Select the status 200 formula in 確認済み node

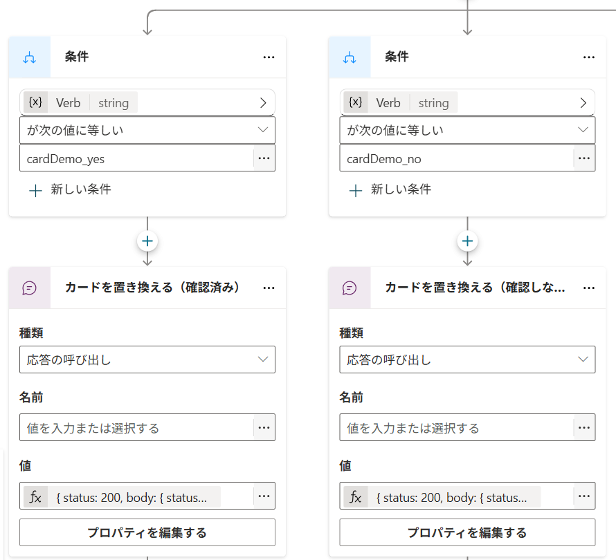tap(123, 497)
